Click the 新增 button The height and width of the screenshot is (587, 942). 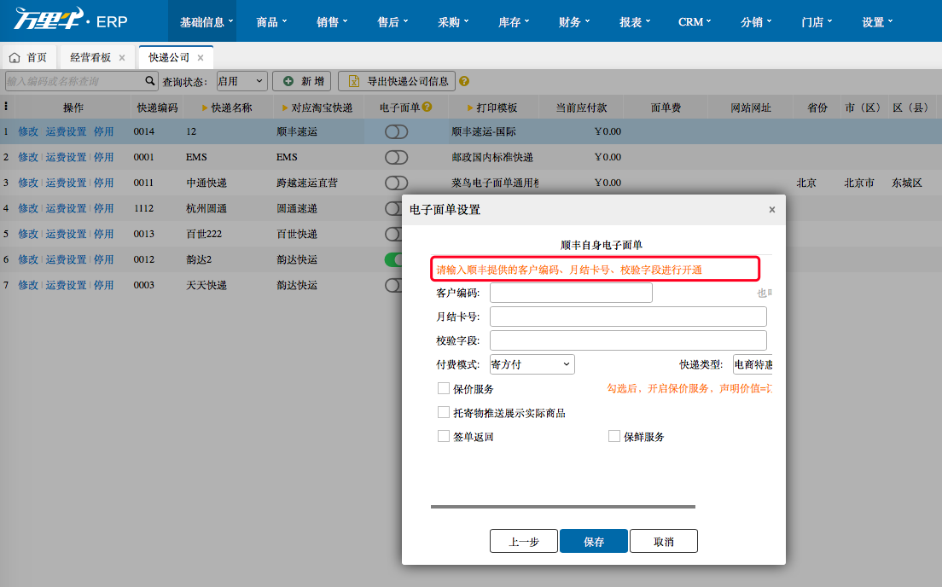(x=302, y=81)
